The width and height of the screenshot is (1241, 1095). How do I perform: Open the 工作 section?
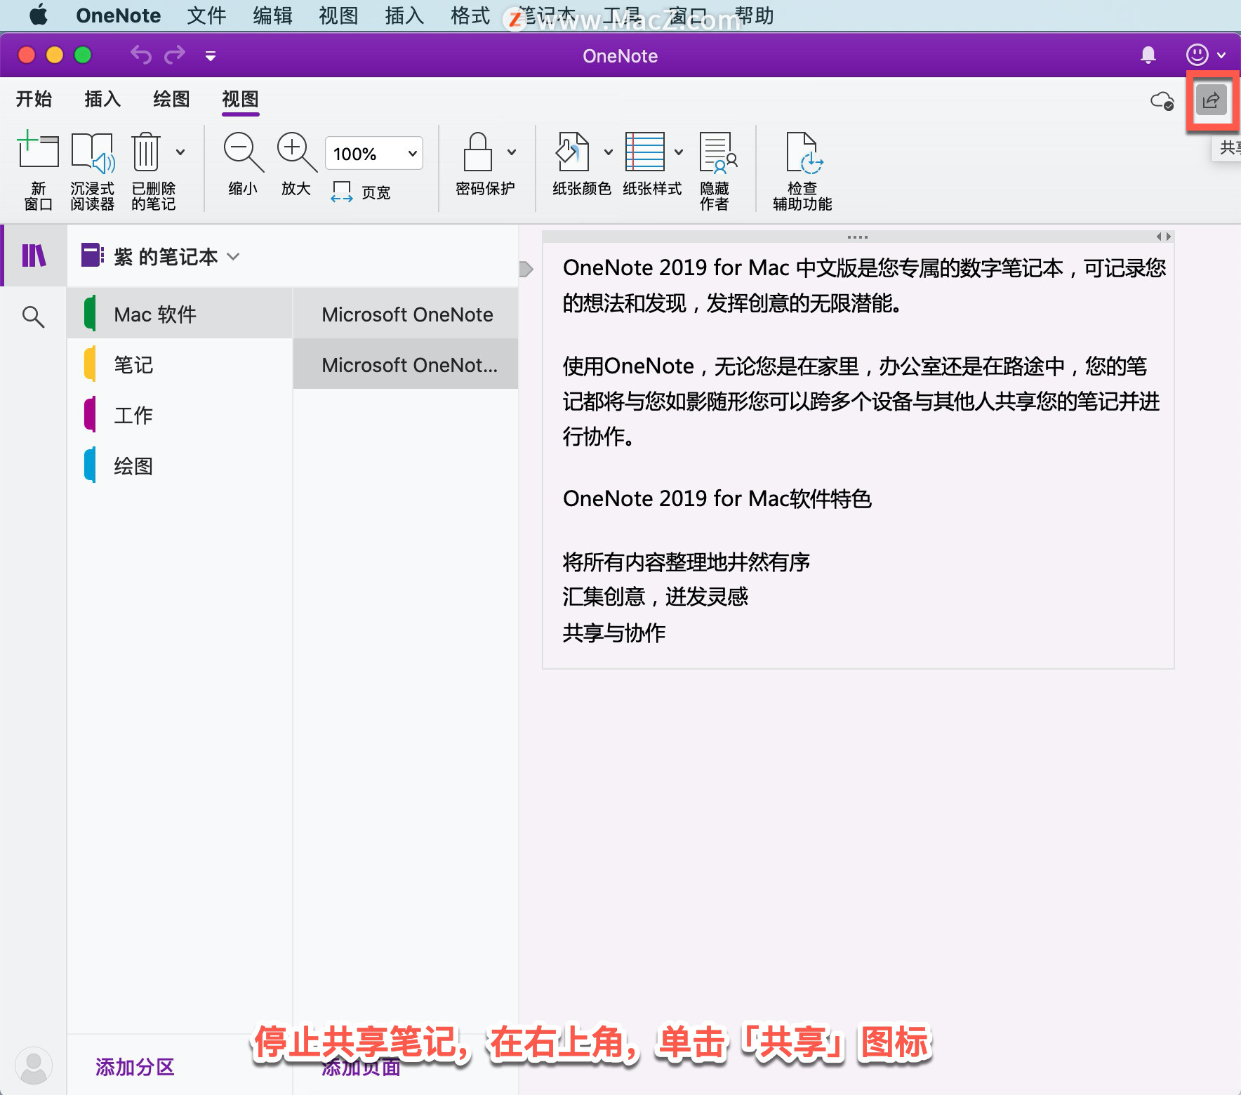180,415
